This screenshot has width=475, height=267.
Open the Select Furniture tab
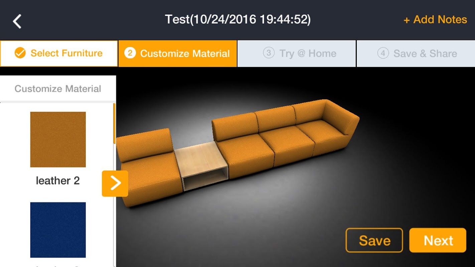[x=59, y=53]
